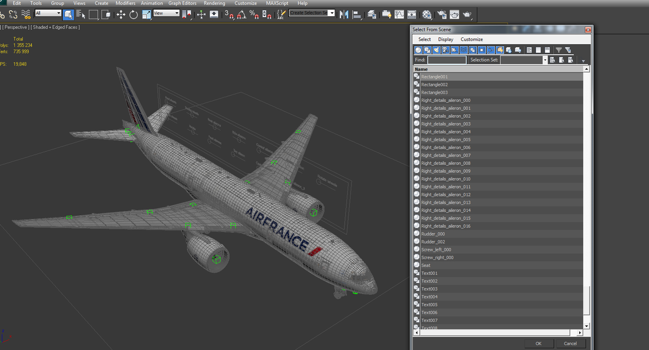The height and width of the screenshot is (350, 649).
Task: Open the Select by Name tool
Action: [x=81, y=14]
